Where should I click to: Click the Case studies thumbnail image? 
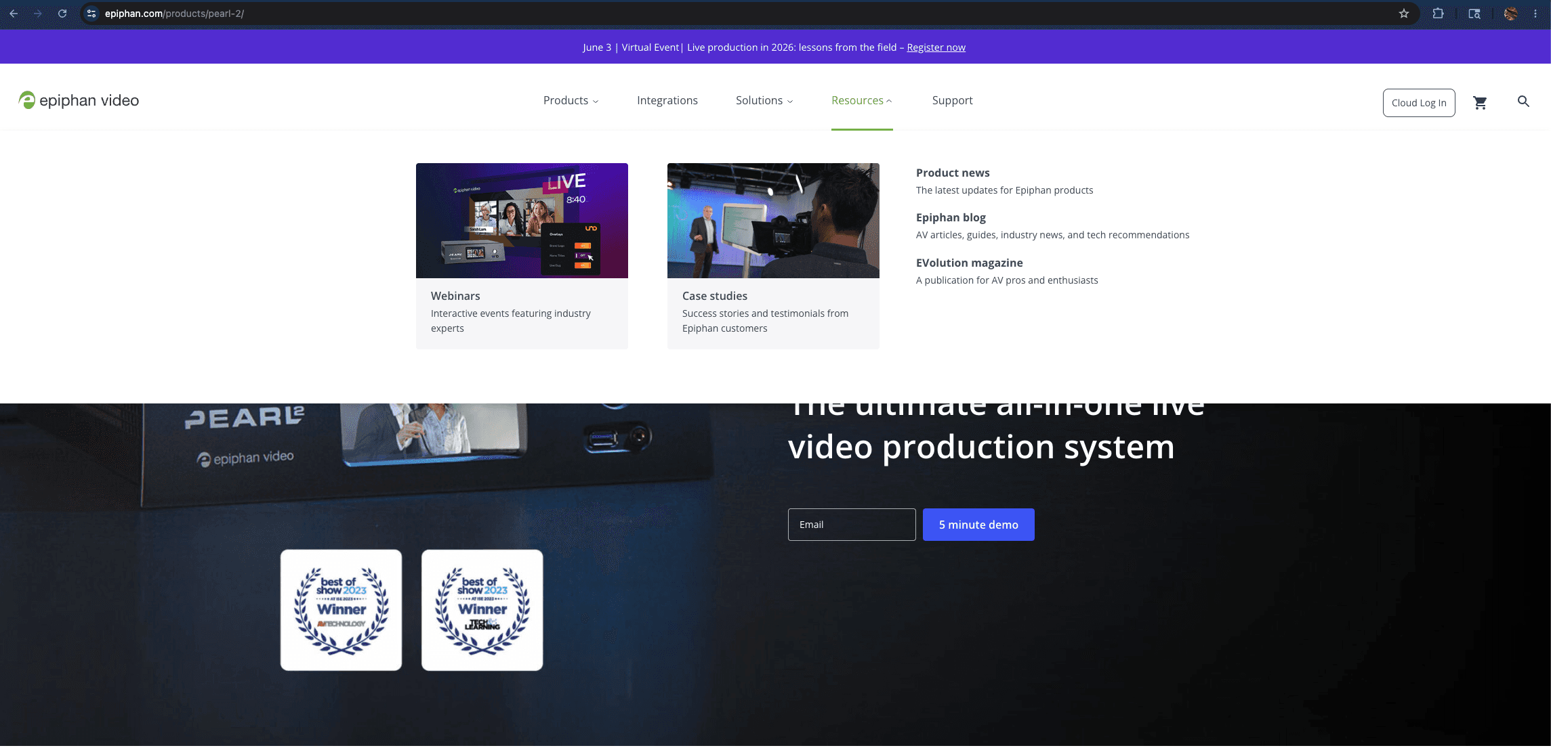pyautogui.click(x=773, y=221)
